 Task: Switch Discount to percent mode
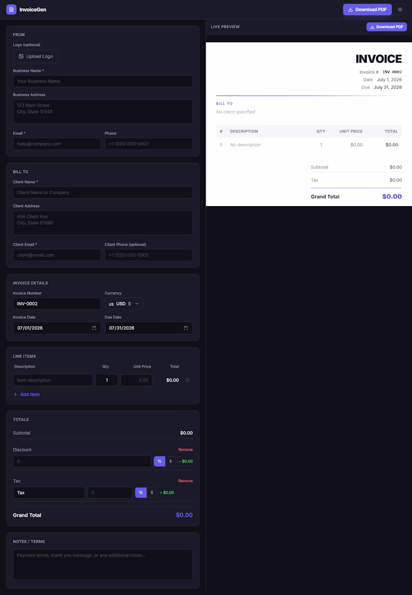[x=159, y=462]
